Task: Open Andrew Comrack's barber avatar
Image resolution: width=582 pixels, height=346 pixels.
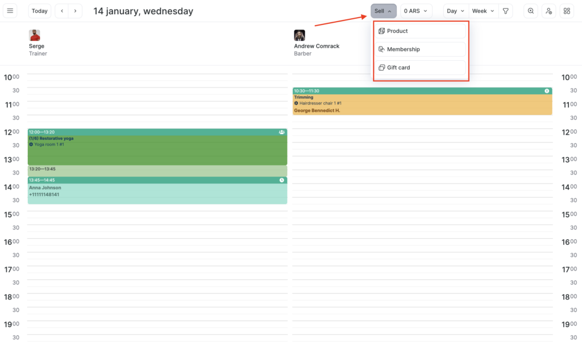Action: 300,35
